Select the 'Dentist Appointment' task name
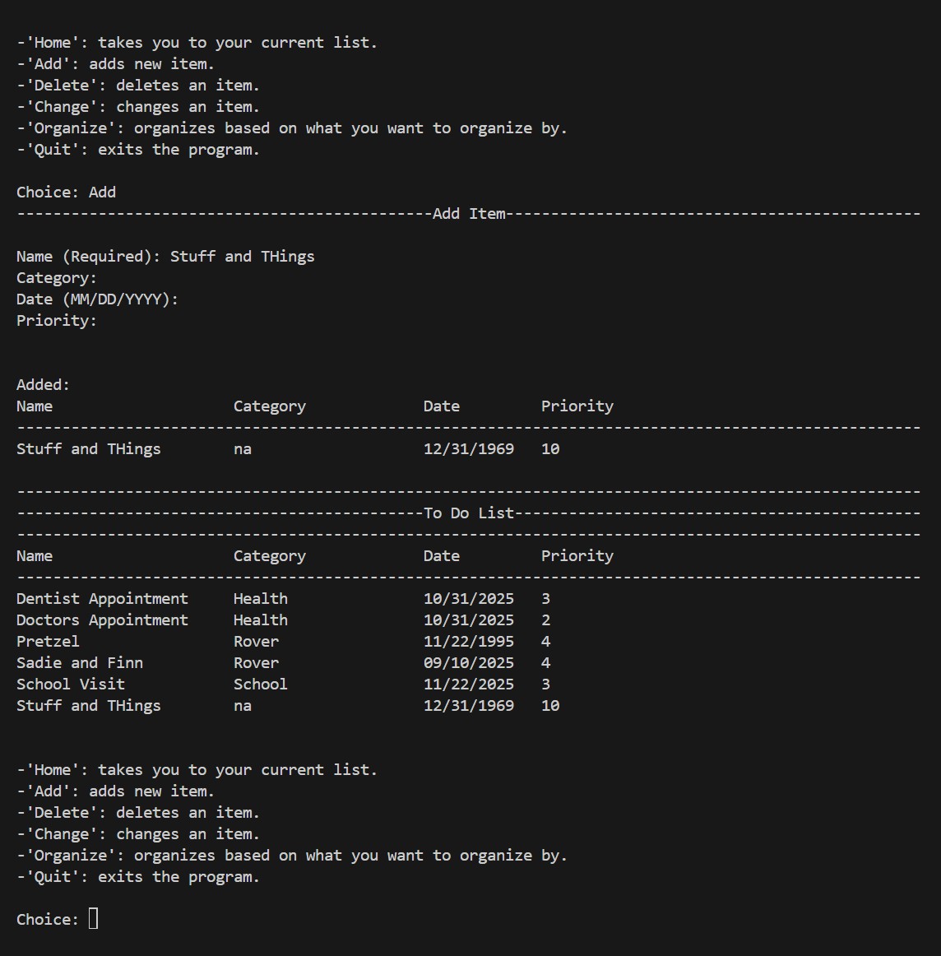941x956 pixels. 102,599
